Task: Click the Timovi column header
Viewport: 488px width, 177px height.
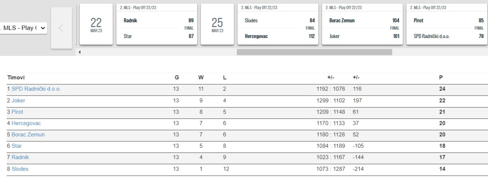Action: coord(16,77)
